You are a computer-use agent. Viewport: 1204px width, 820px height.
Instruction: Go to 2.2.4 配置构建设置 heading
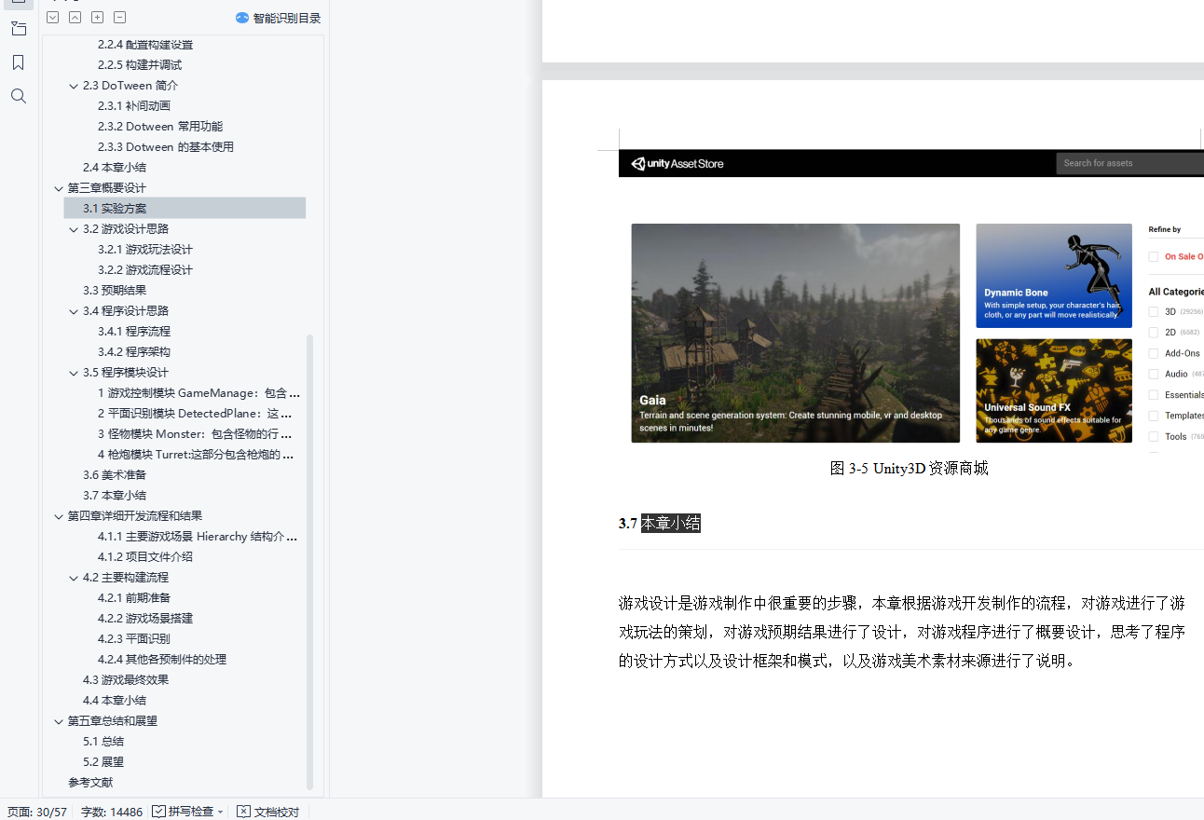(x=145, y=45)
